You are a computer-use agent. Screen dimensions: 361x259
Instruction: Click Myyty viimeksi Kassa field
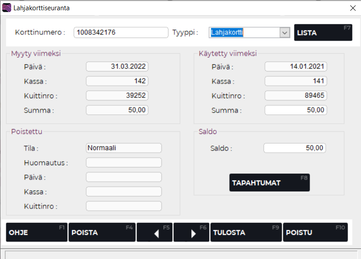click(117, 81)
